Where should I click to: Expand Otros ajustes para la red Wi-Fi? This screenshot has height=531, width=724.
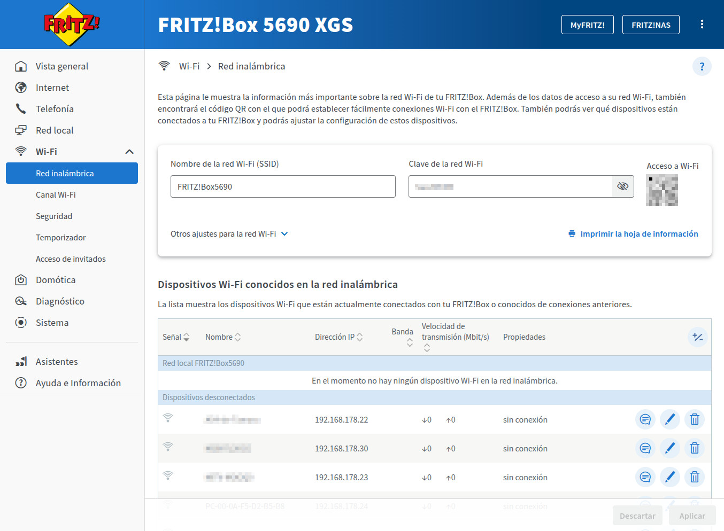click(229, 234)
